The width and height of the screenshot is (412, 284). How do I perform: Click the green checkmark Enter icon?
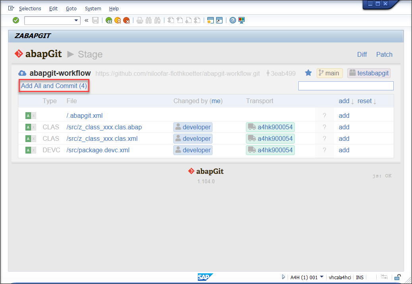[x=16, y=20]
